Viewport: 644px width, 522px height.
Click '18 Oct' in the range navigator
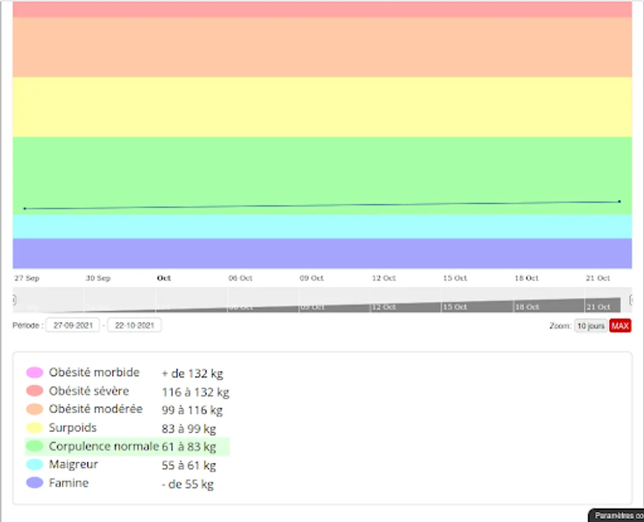pos(527,307)
